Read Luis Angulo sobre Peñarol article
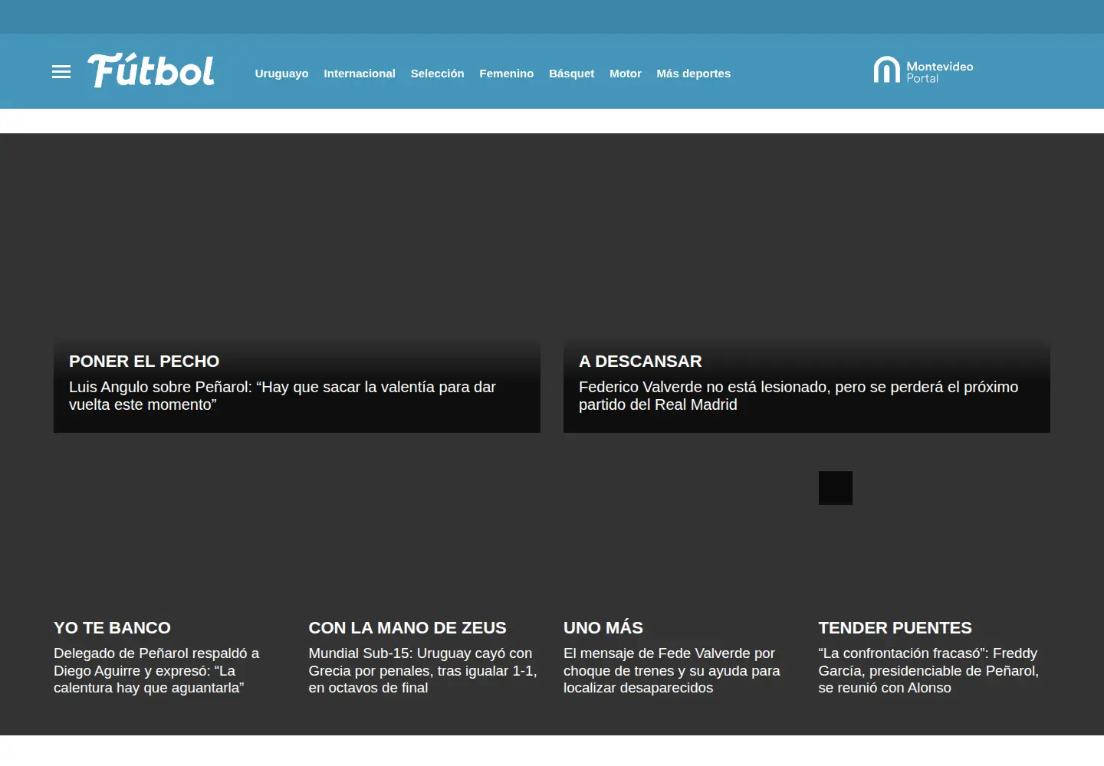The width and height of the screenshot is (1104, 766). pos(282,396)
